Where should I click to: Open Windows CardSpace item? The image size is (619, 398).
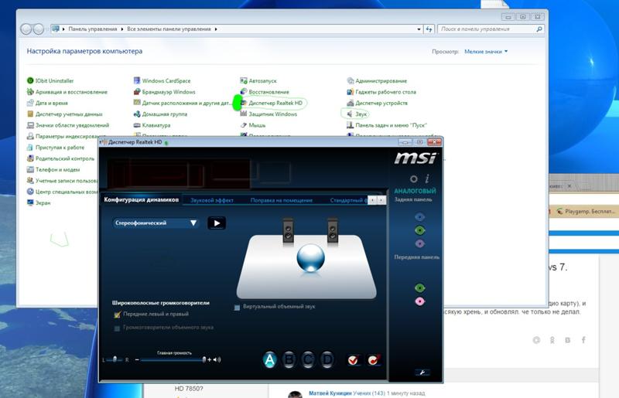[x=162, y=80]
